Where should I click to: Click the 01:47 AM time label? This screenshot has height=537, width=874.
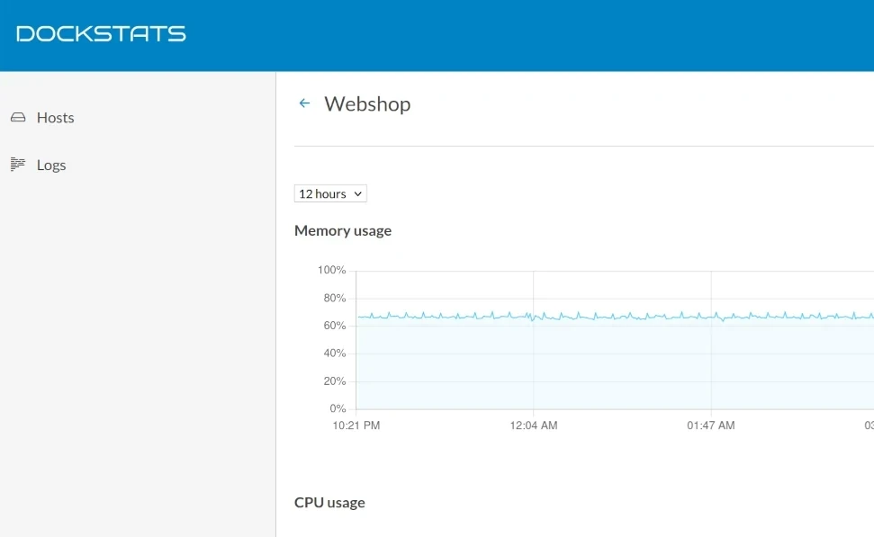point(711,425)
